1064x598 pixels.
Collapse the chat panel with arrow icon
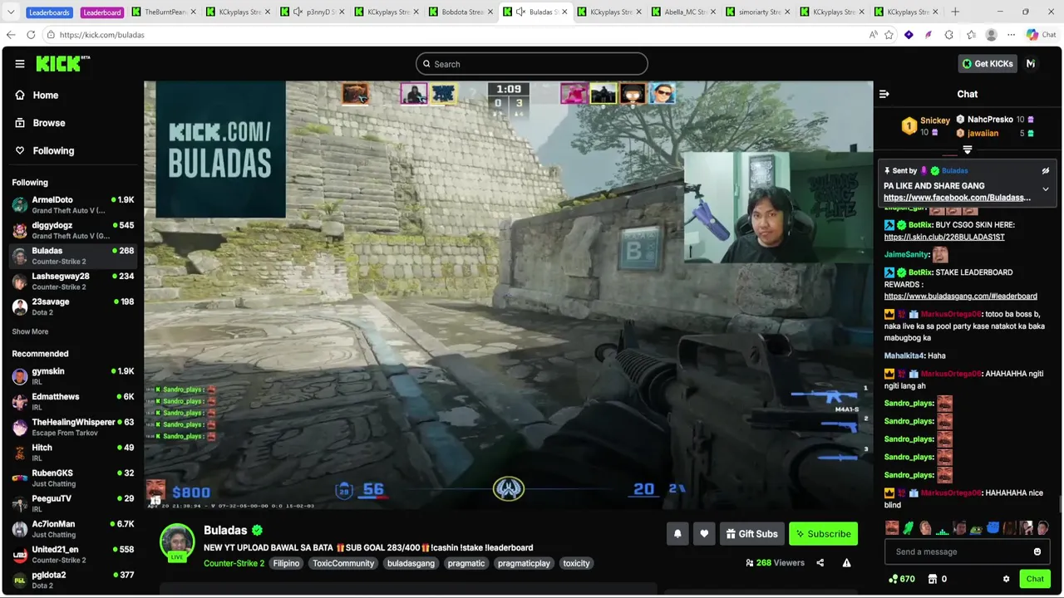click(x=884, y=94)
